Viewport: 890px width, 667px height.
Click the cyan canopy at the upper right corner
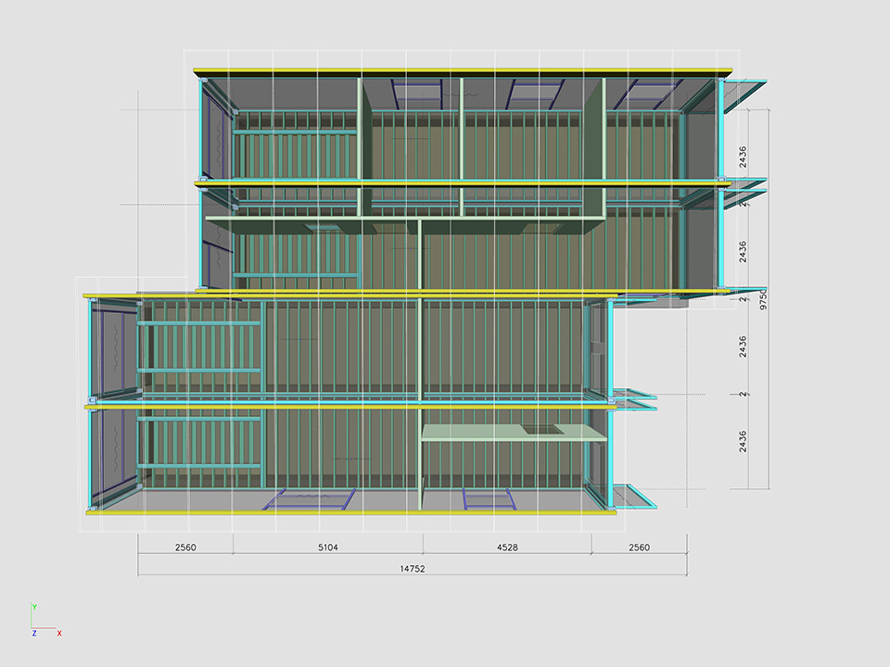tap(744, 95)
